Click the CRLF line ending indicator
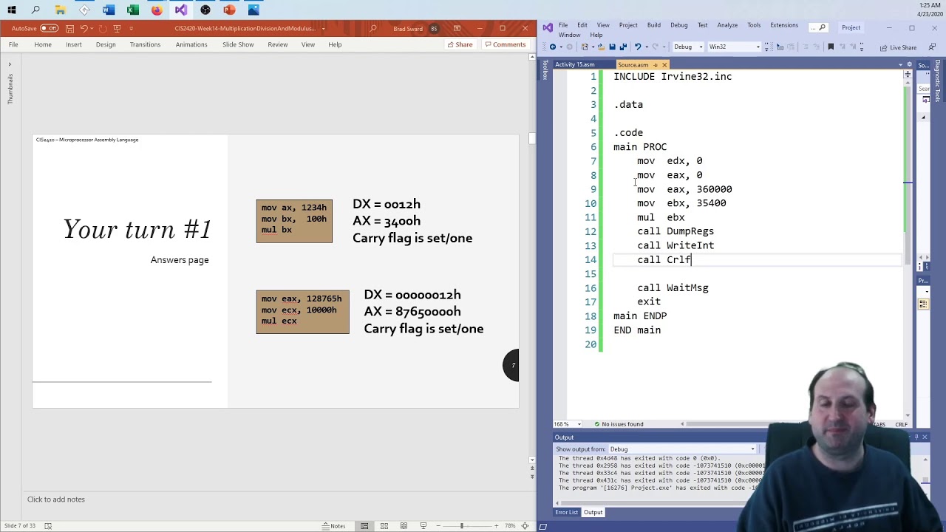 pyautogui.click(x=902, y=424)
